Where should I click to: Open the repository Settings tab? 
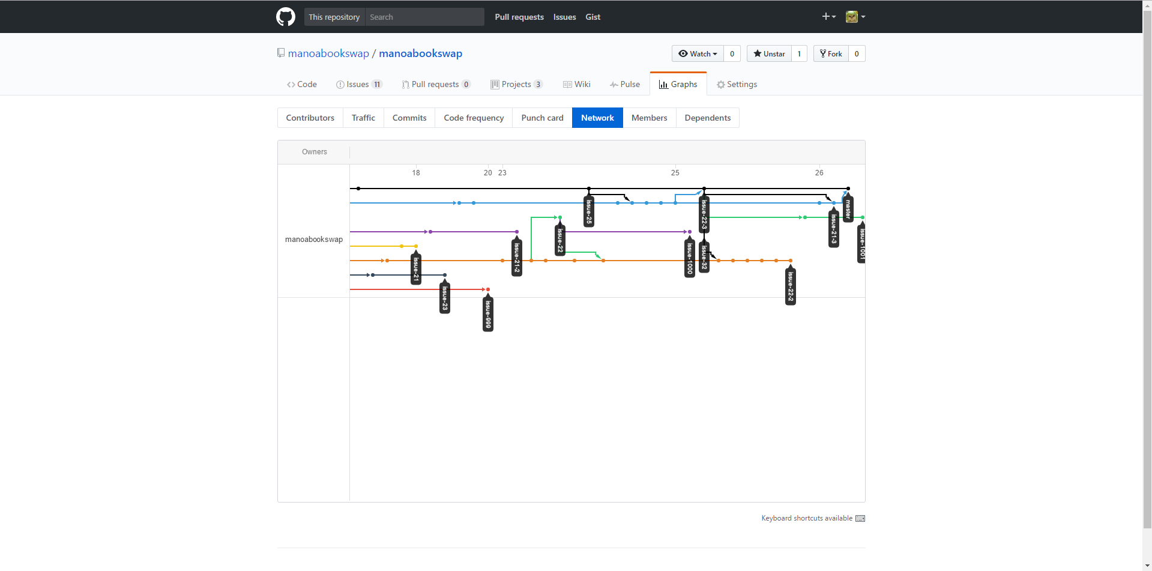click(737, 84)
